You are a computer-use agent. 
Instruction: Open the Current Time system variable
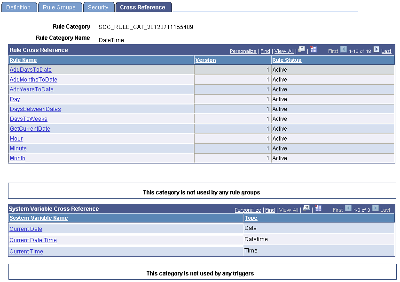pyautogui.click(x=26, y=251)
